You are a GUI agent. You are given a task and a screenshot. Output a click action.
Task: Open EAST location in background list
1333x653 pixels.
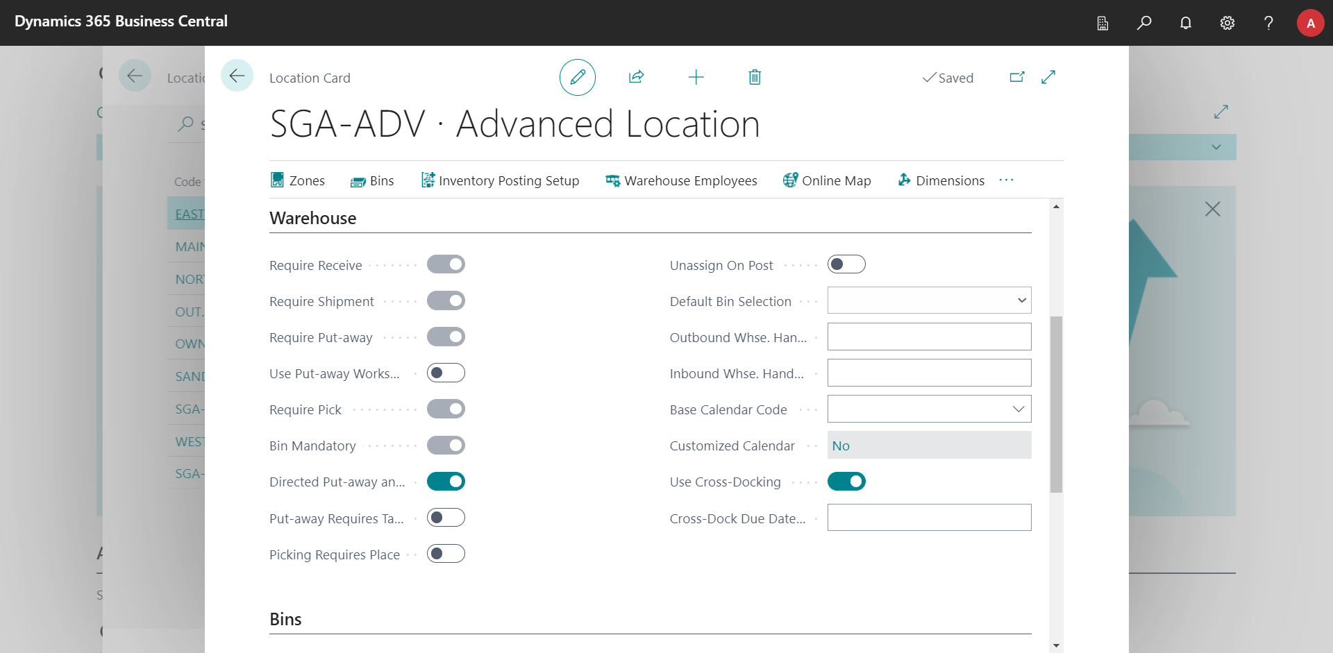click(x=190, y=214)
